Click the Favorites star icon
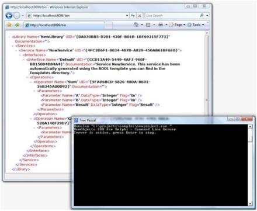This screenshot has height=211, width=257. click(9, 25)
